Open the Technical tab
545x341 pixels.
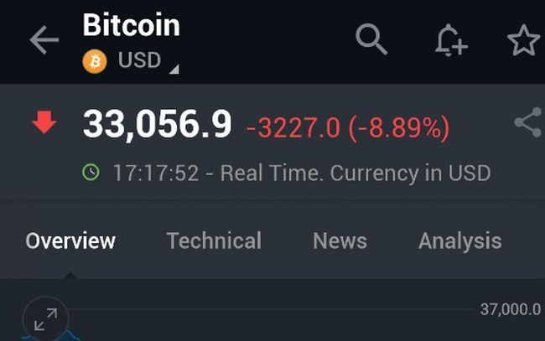[214, 241]
